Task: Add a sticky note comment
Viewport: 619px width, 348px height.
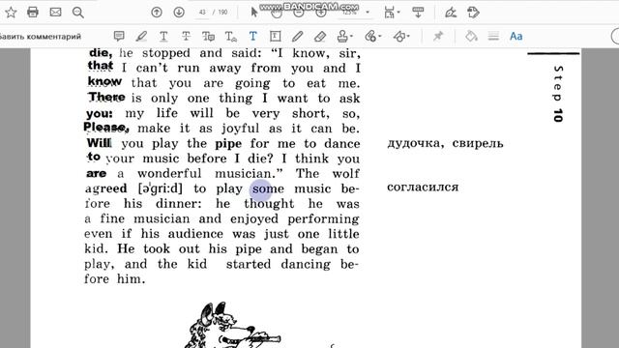Action: [x=119, y=37]
